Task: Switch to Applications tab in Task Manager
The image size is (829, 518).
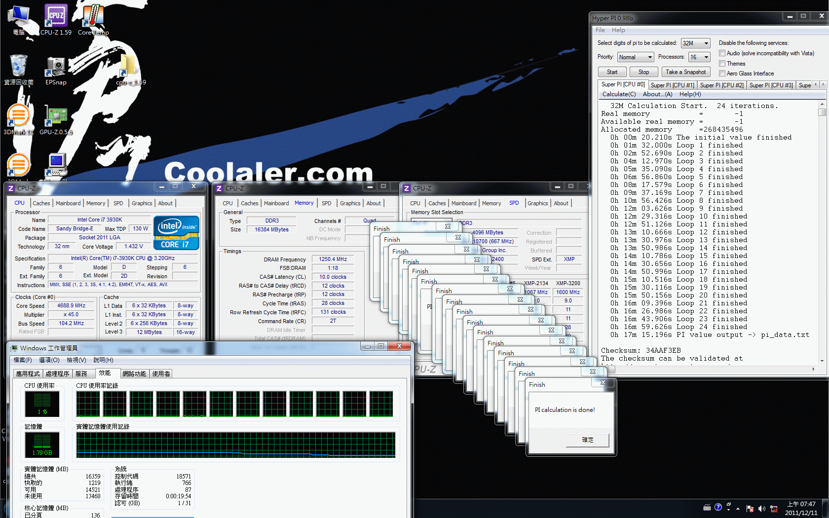Action: (x=28, y=374)
